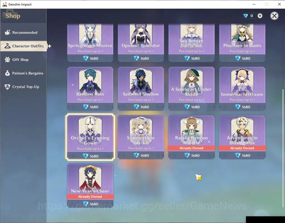Select Adventures in Blazing Hue outfit
Image resolution: width=285 pixels, height=223 pixels.
(242, 137)
